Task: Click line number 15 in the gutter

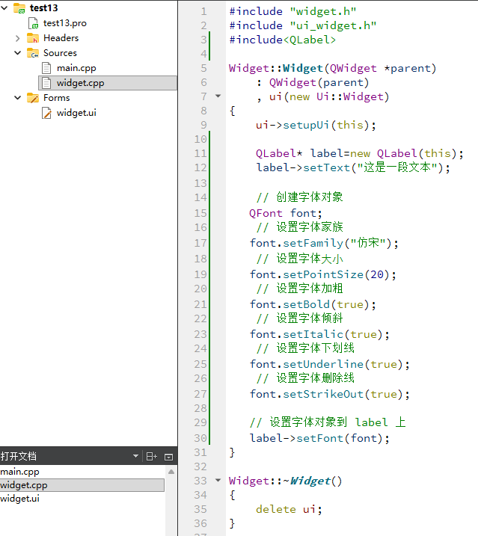Action: (200, 213)
